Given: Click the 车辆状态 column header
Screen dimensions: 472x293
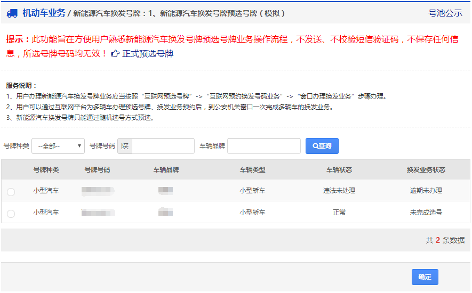Looking at the screenshot, I should coord(339,170).
